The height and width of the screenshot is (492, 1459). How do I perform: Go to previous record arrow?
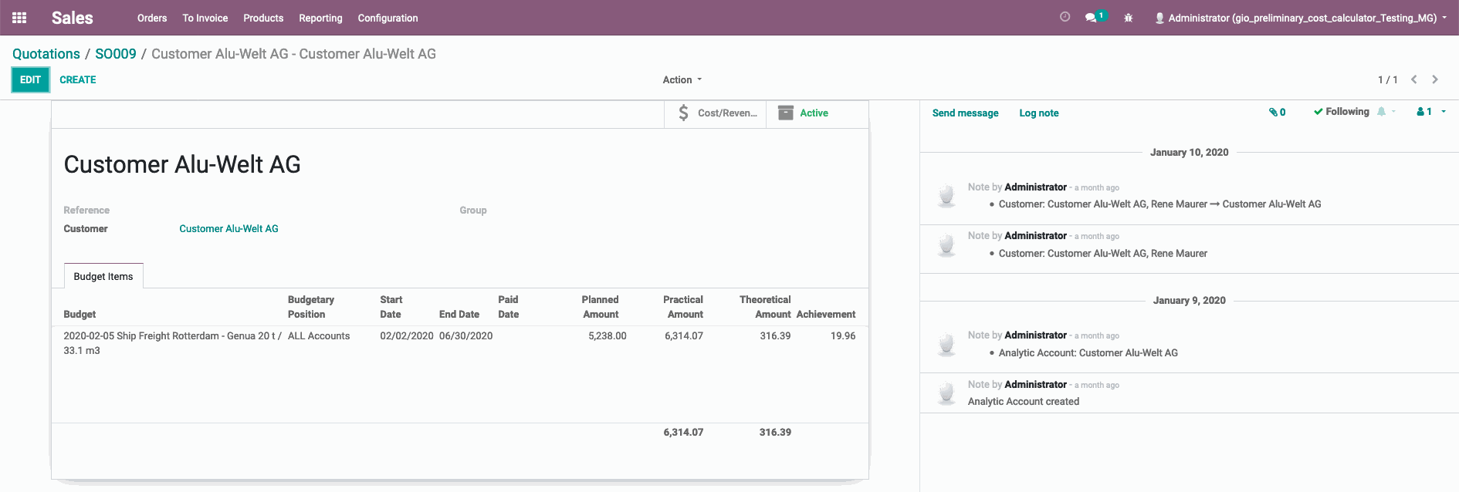point(1413,79)
